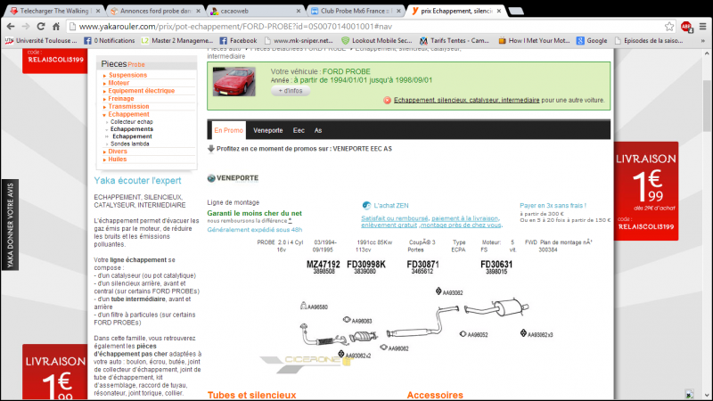Reload the page with the refresh icon
This screenshot has width=713, height=401.
coord(41,27)
